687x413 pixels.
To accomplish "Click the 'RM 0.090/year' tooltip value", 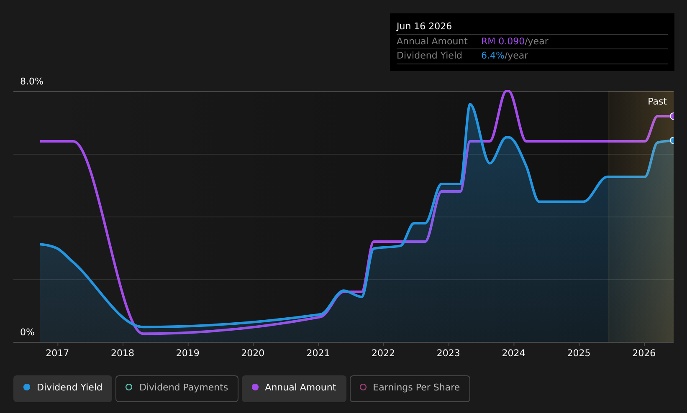I will pos(515,41).
